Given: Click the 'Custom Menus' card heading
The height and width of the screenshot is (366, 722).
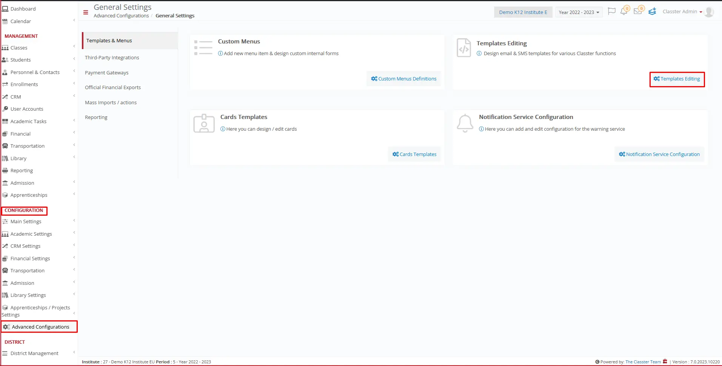Looking at the screenshot, I should (239, 42).
